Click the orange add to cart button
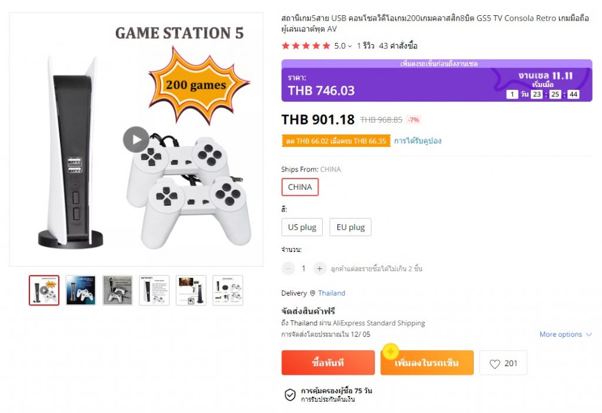The image size is (602, 413). click(x=427, y=362)
